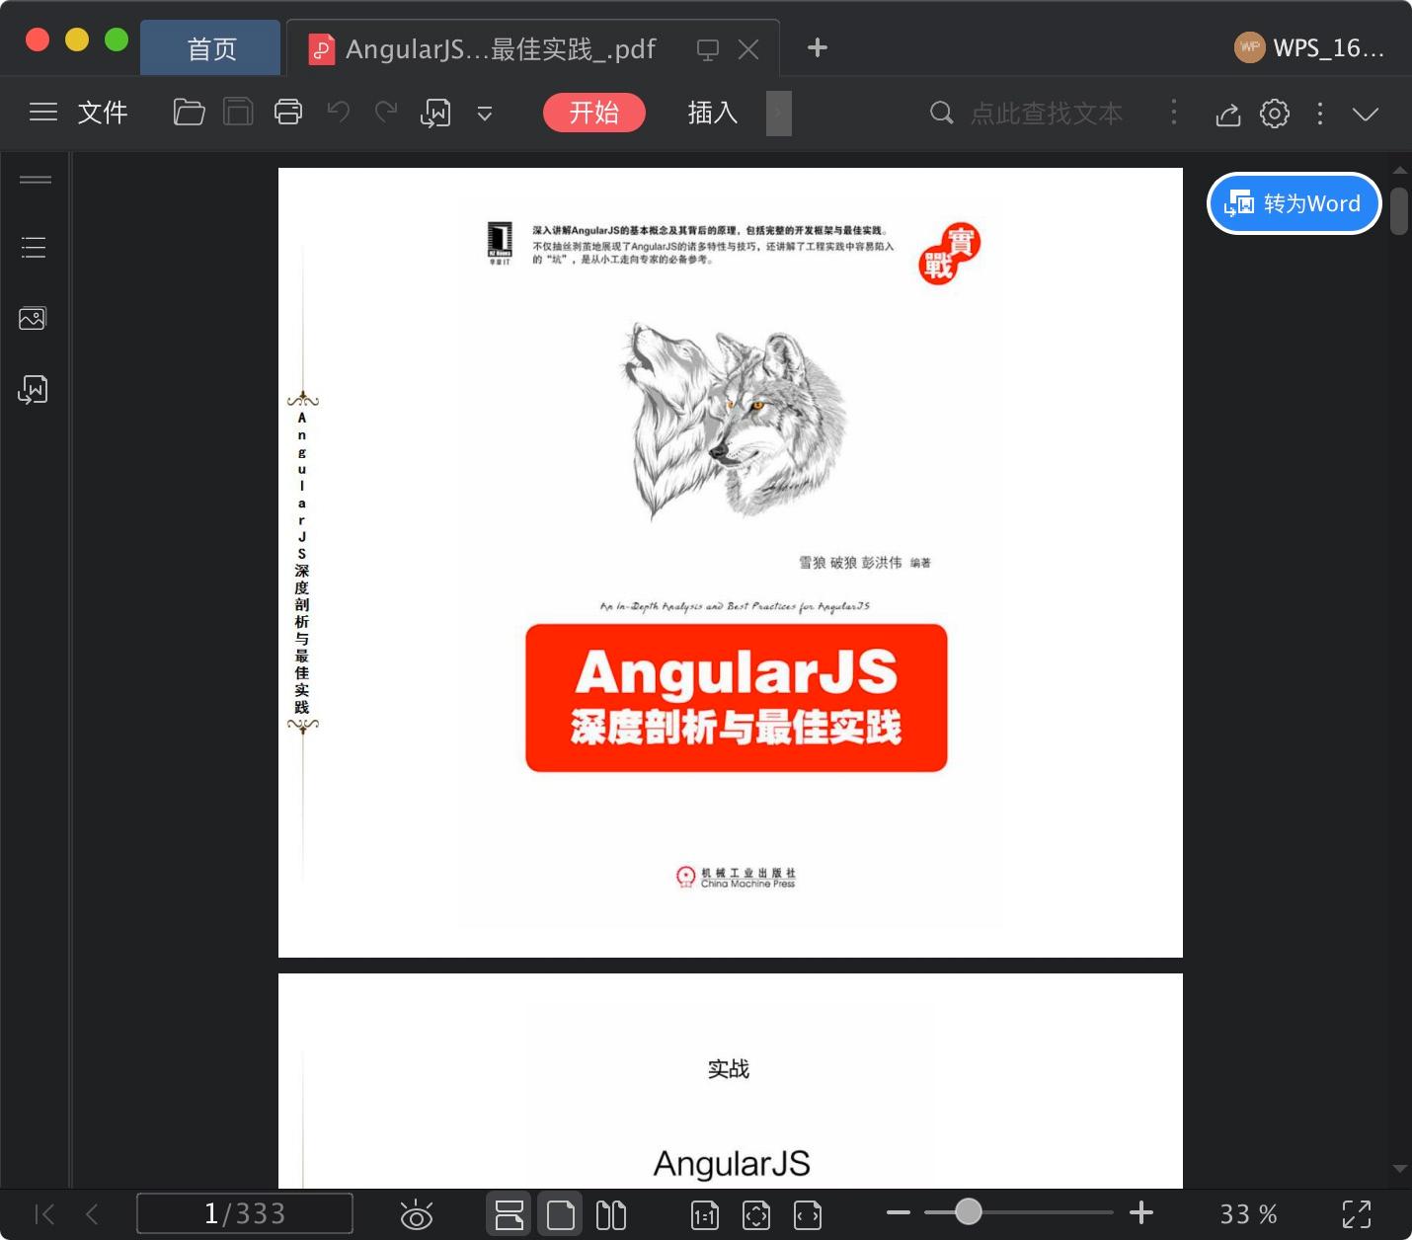The image size is (1412, 1240).
Task: Open settings gear icon
Action: [1275, 114]
